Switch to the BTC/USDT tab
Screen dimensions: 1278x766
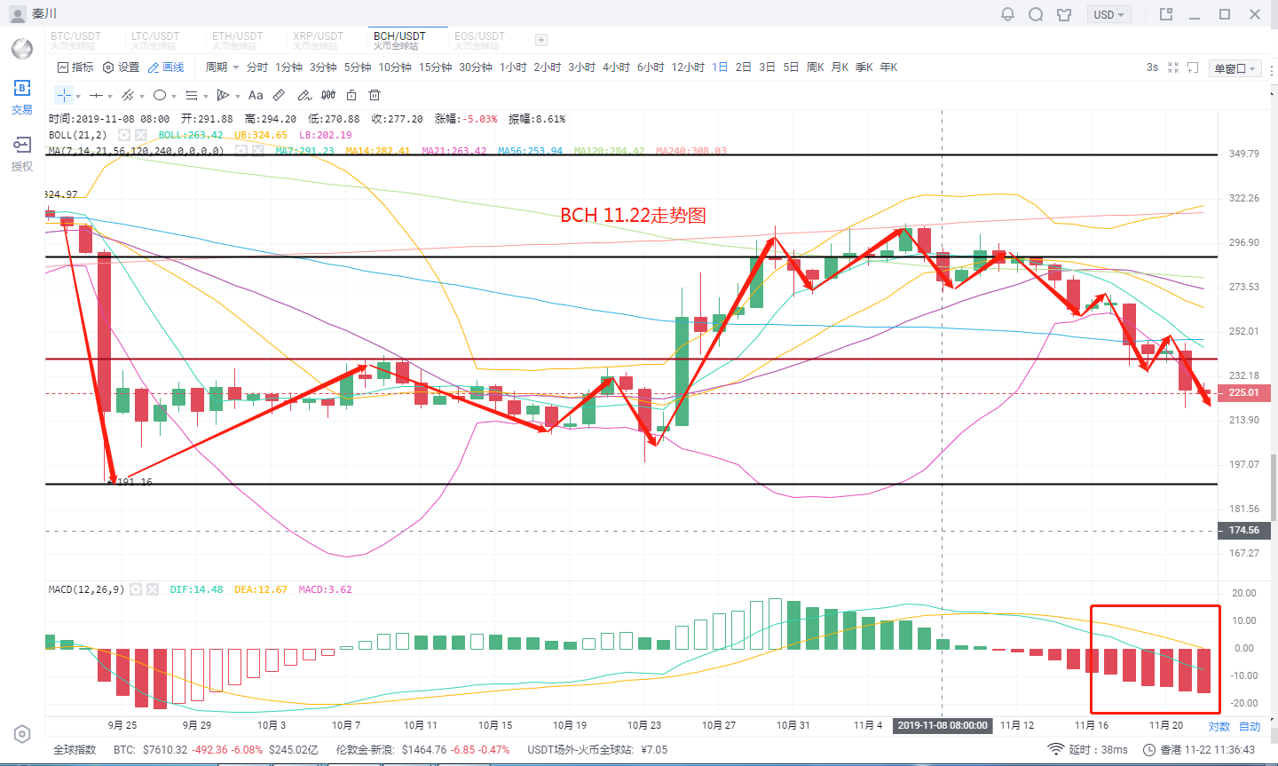coord(75,40)
